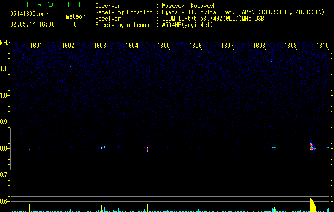Viewport: 334px width, 212px height.
Task: Click the 'Observer' field label
Action: 108,6
